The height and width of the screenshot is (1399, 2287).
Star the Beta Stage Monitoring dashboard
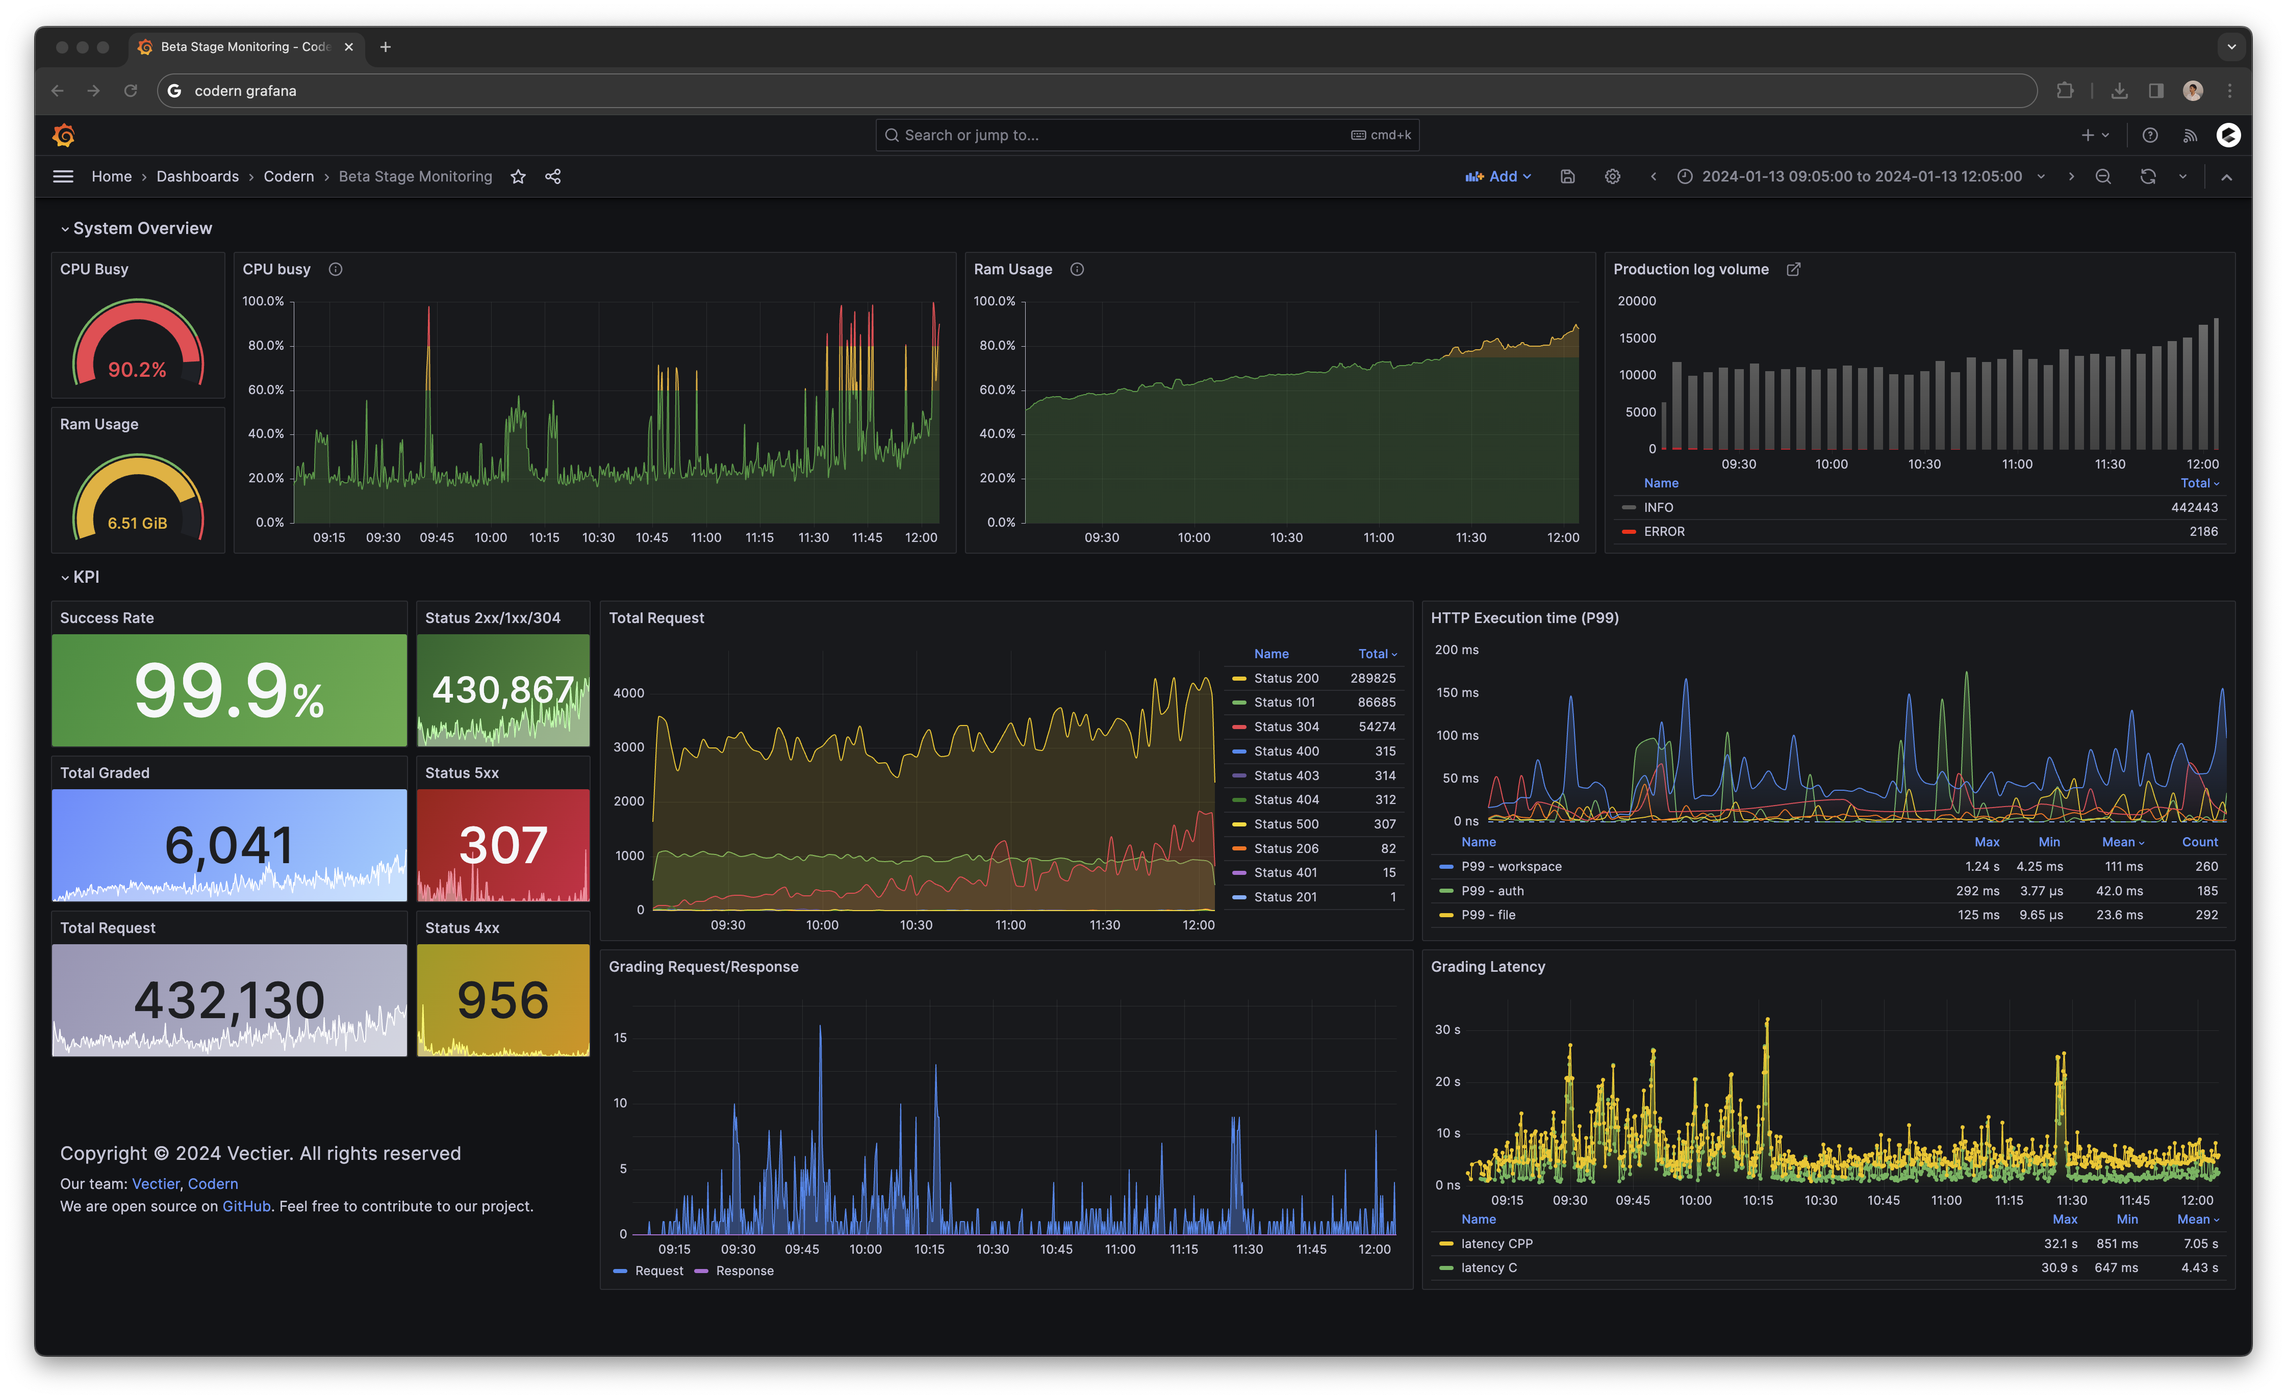pos(518,176)
